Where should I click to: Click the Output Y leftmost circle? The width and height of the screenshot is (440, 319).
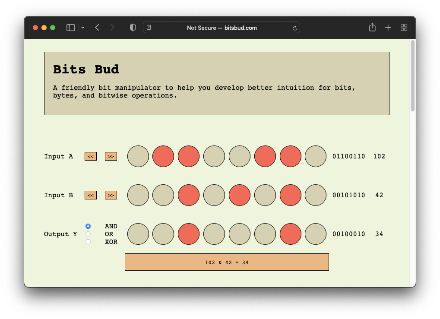point(138,234)
